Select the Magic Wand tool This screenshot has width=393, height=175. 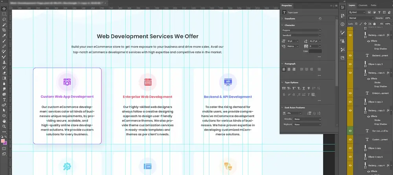4,25
